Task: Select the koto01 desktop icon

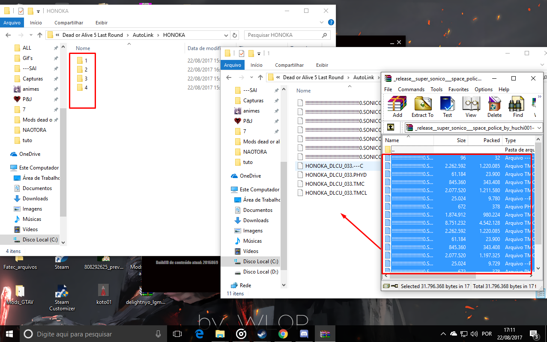Action: click(x=104, y=294)
